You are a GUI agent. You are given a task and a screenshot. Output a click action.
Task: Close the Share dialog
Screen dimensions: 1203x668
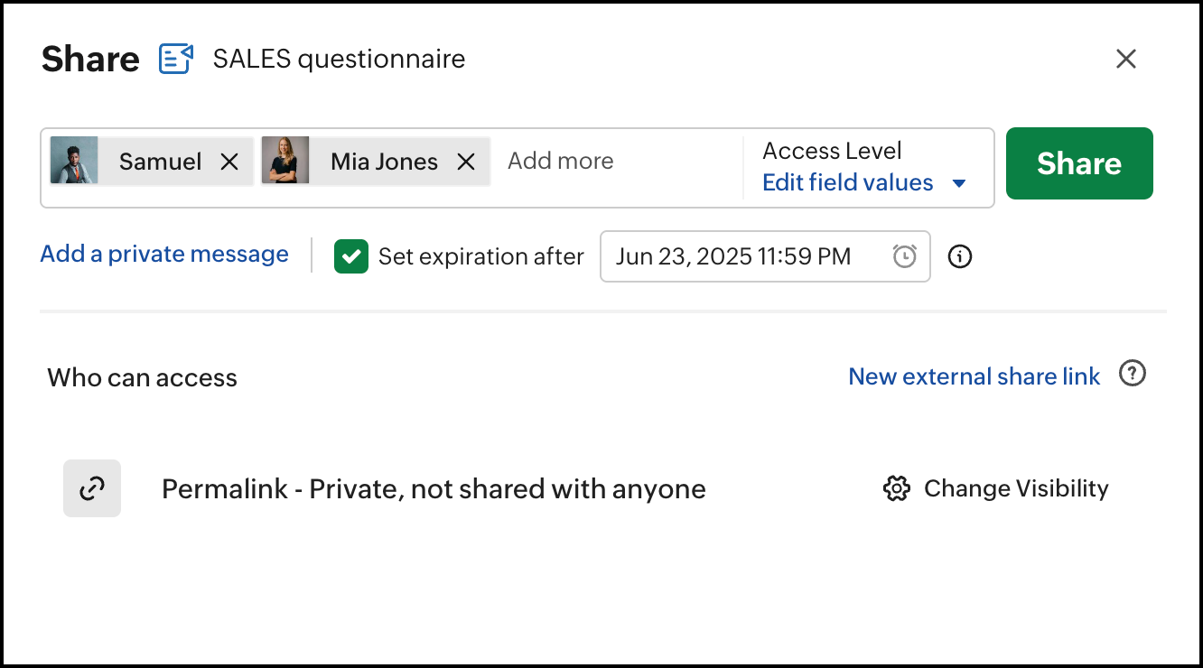[x=1125, y=60]
